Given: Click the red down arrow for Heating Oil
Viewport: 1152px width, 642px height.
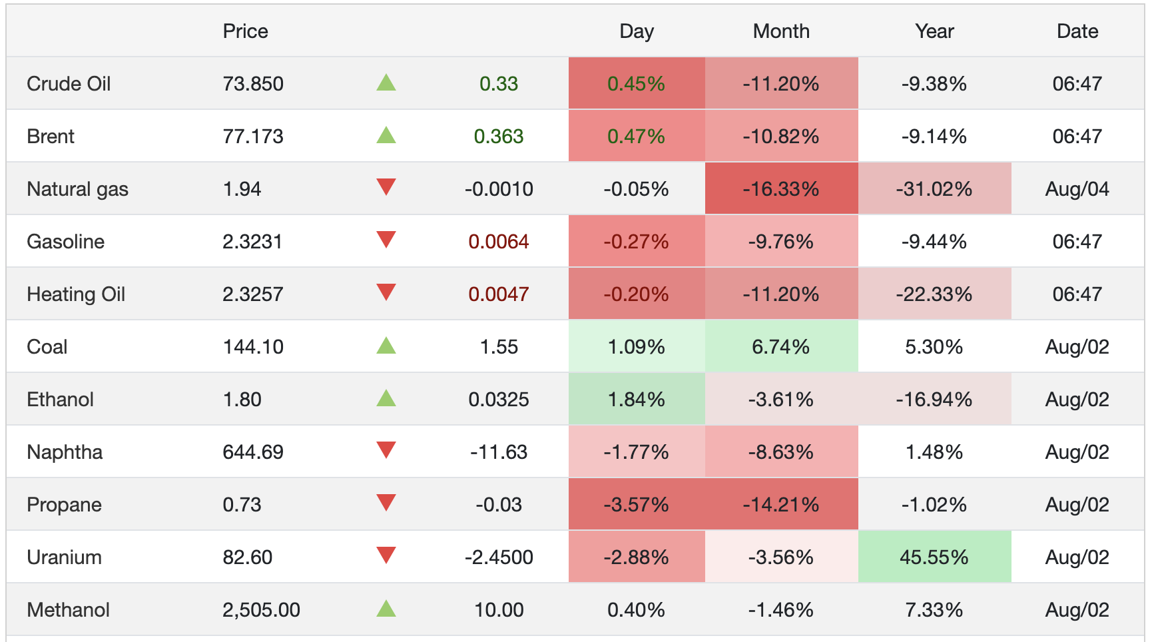Looking at the screenshot, I should (x=386, y=292).
